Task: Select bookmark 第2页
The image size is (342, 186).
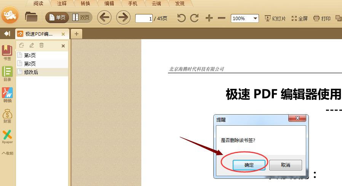Action: pos(42,64)
